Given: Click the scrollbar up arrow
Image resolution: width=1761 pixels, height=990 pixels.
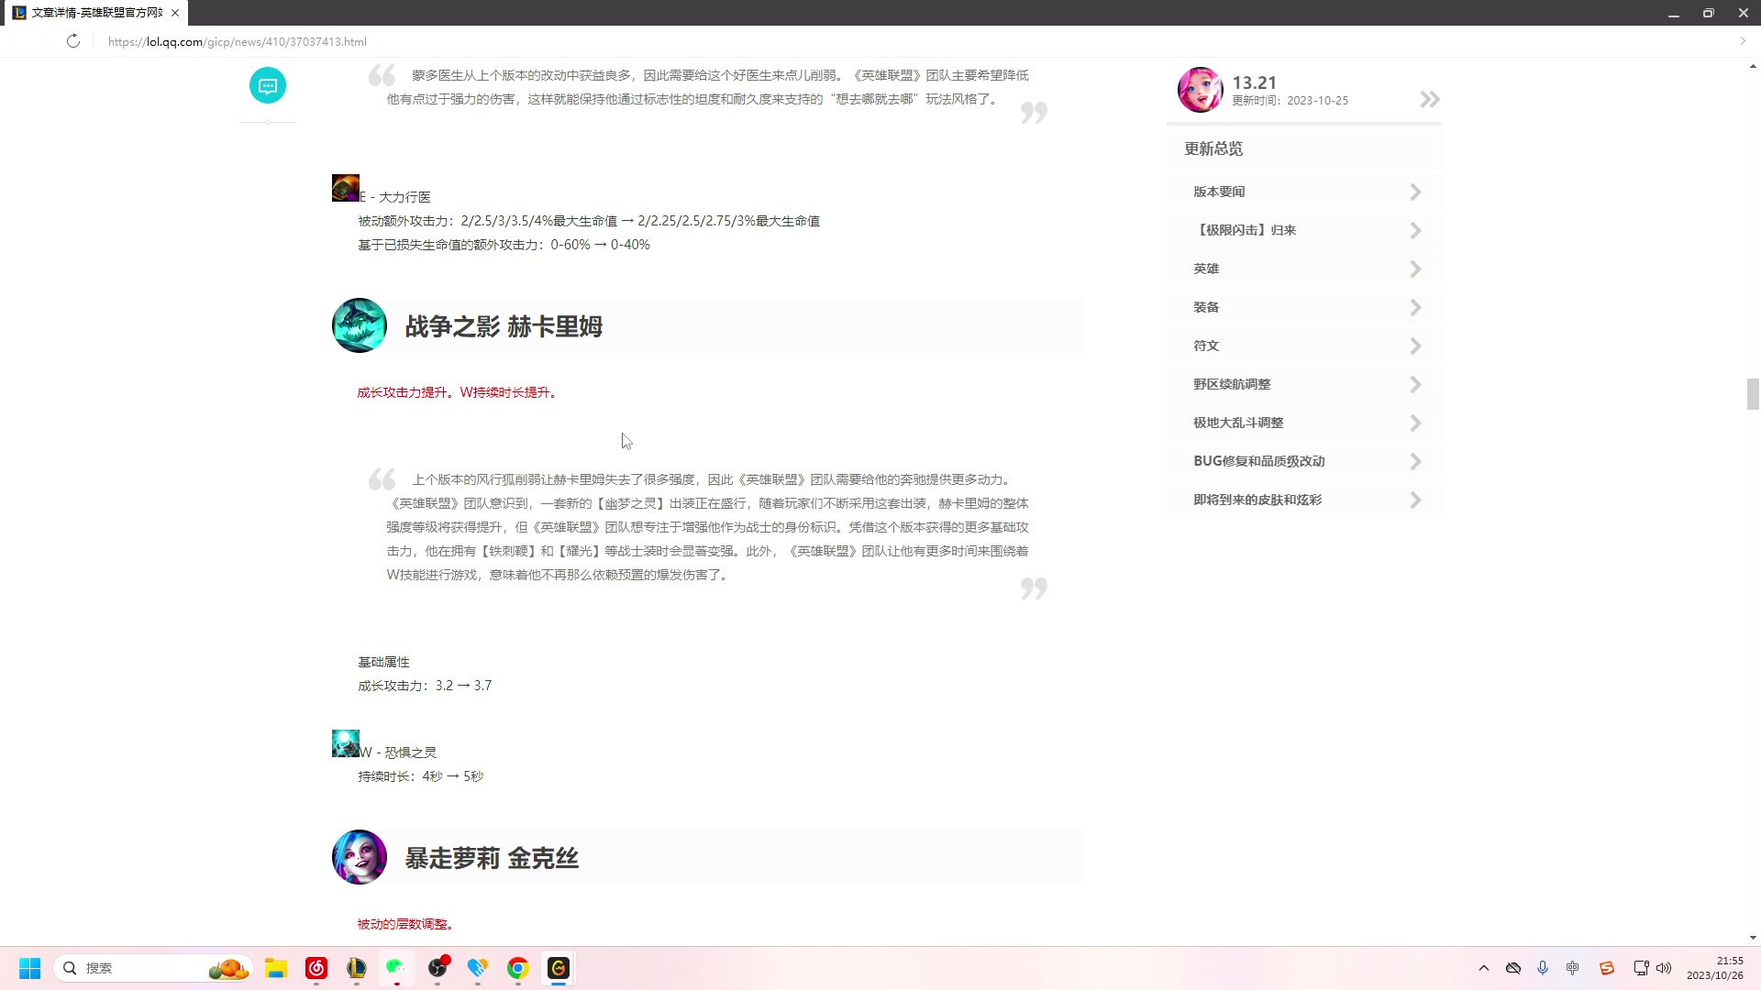Looking at the screenshot, I should pos(1753,66).
